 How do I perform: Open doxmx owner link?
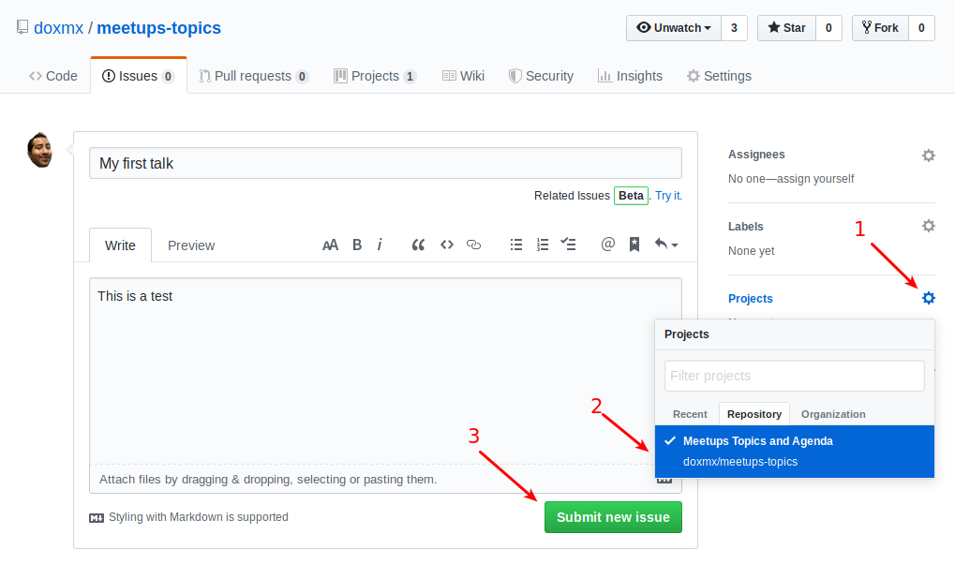tap(58, 28)
